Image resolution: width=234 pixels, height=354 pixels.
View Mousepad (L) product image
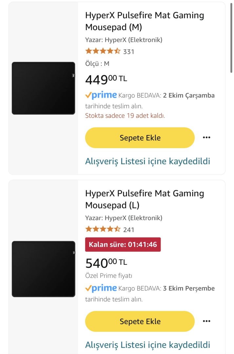[43, 269]
